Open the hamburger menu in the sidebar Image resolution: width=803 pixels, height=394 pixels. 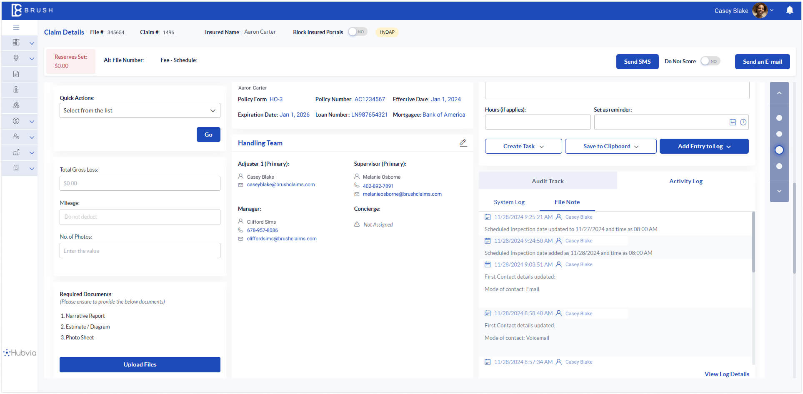(16, 28)
